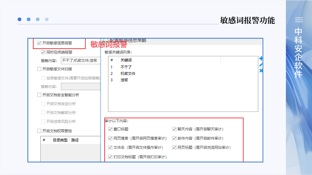Click the add keyword plus icon
Viewport: 312px width, 175px height.
tap(261, 59)
